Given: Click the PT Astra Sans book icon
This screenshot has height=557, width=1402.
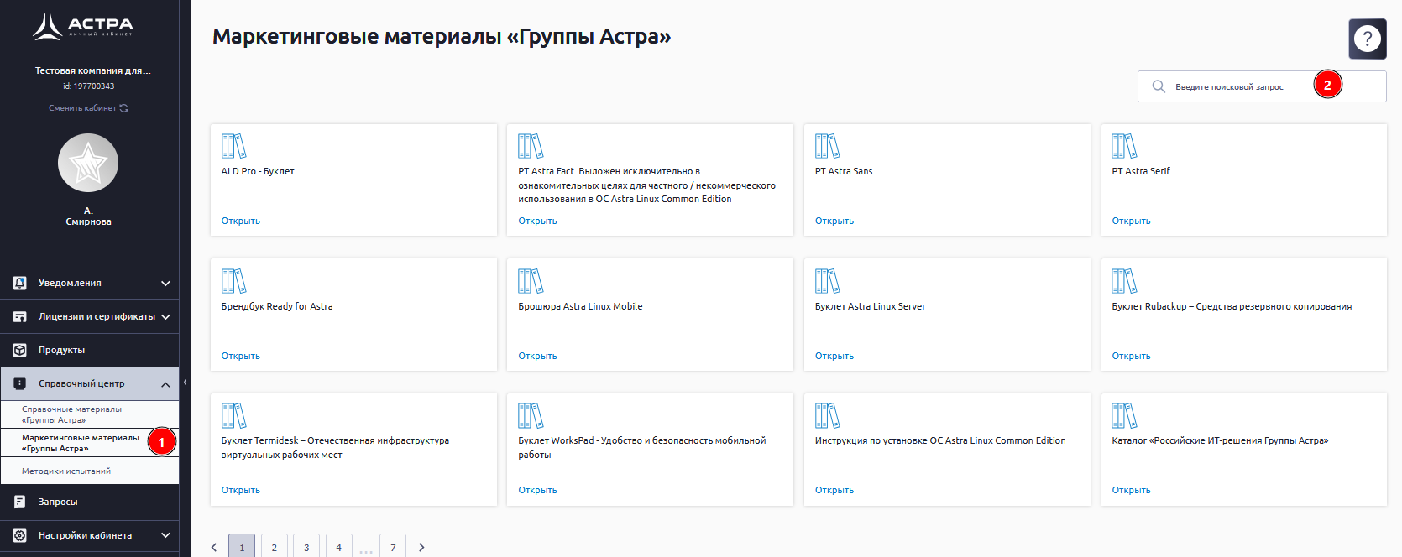Looking at the screenshot, I should point(827,146).
